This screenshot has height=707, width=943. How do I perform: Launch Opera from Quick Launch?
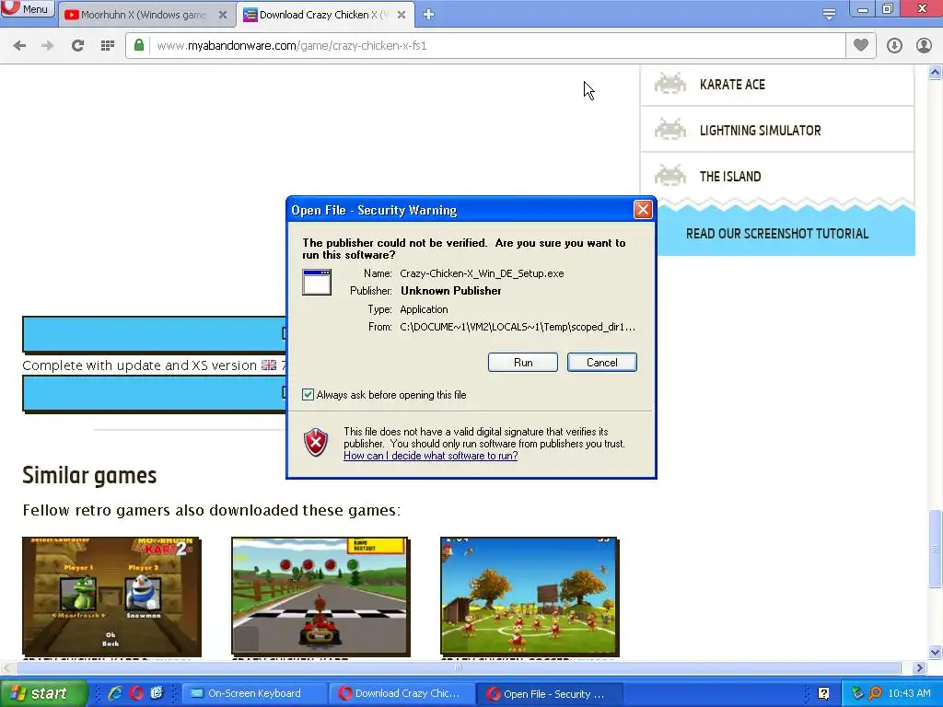coord(136,693)
